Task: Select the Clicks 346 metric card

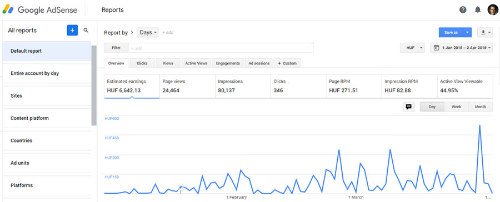Action: coord(298,87)
